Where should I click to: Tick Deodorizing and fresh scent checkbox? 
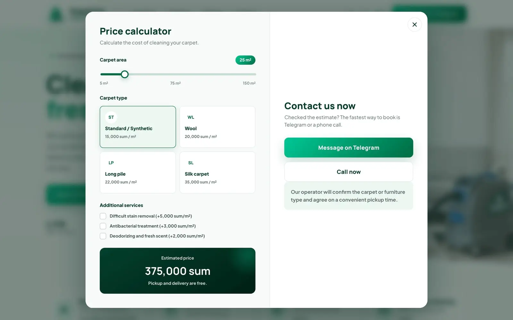coord(103,236)
